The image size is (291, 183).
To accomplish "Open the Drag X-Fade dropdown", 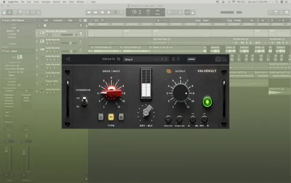I will click(240, 20).
